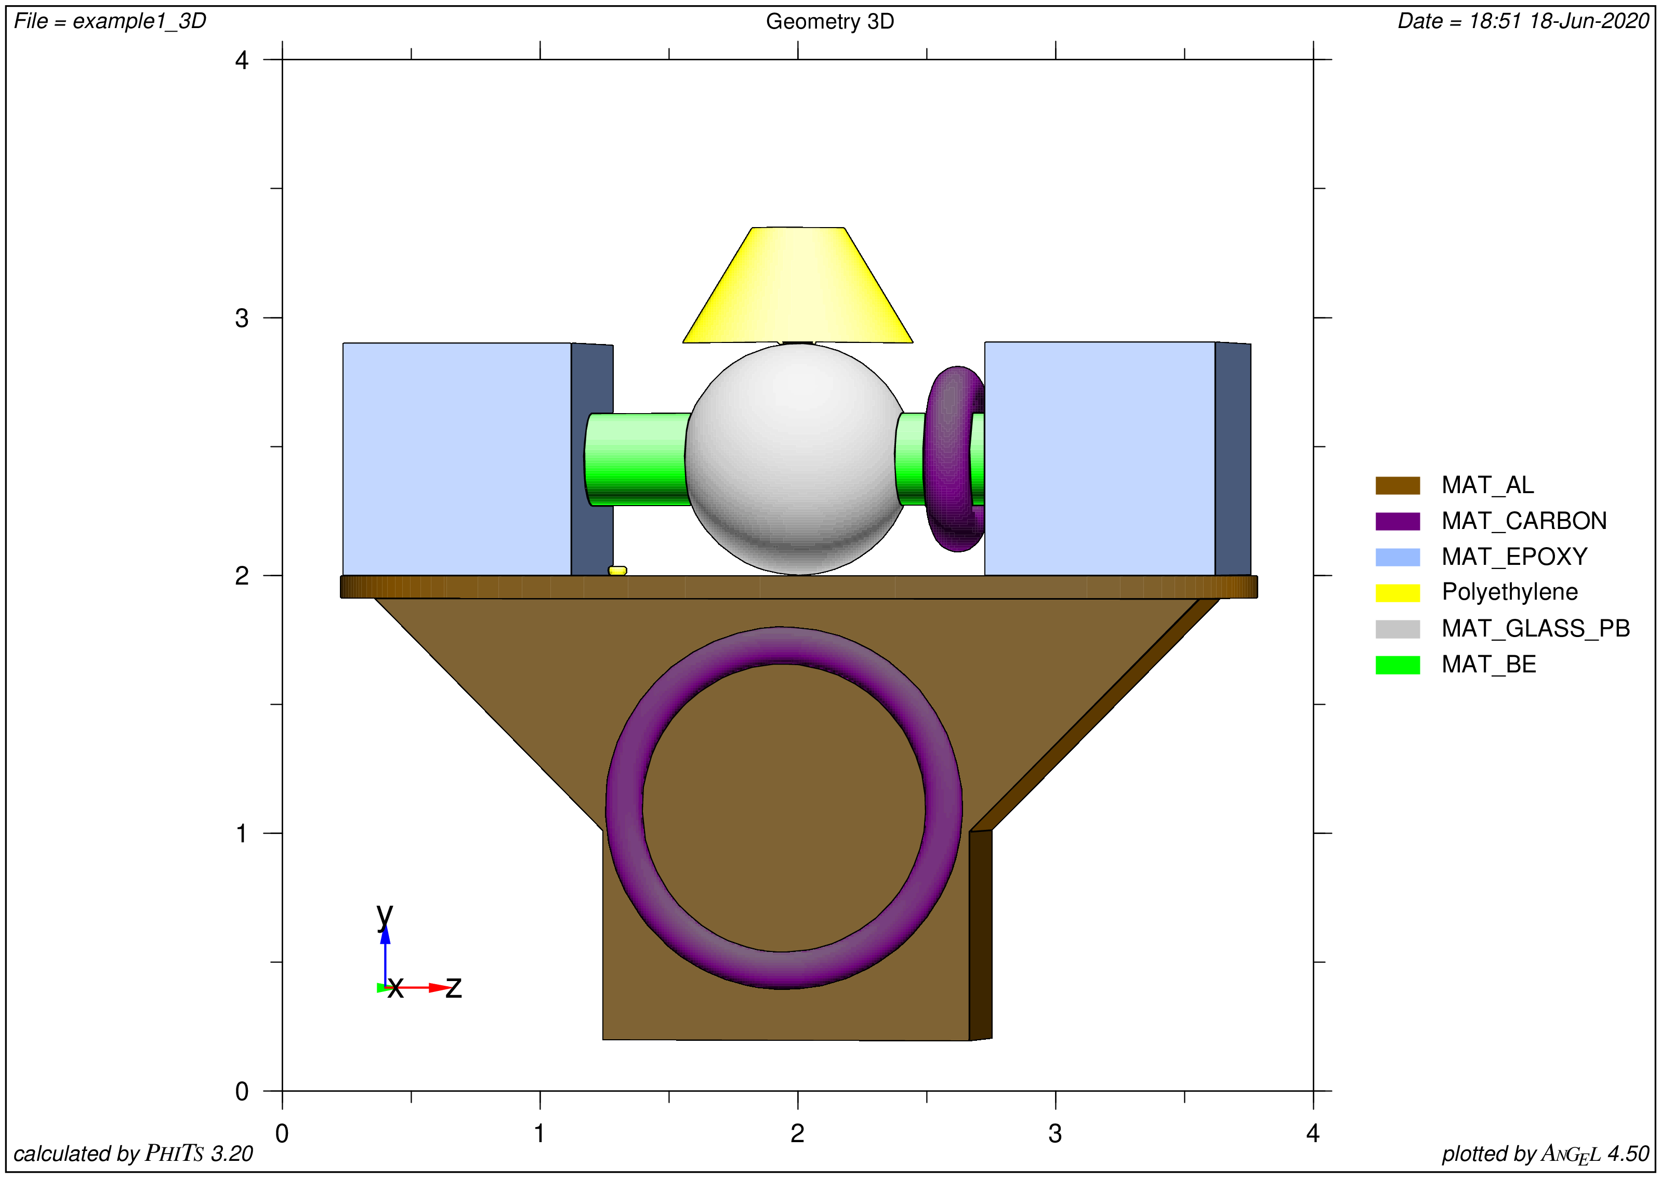The image size is (1661, 1178).
Task: Select the Polyethylene legend label
Action: pos(1509,592)
